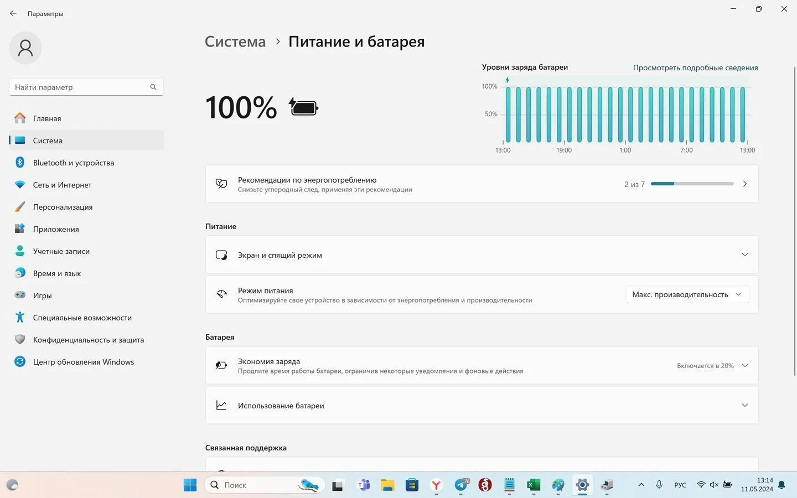The height and width of the screenshot is (498, 797).
Task: Click the back arrow in Settings
Action: (x=13, y=13)
